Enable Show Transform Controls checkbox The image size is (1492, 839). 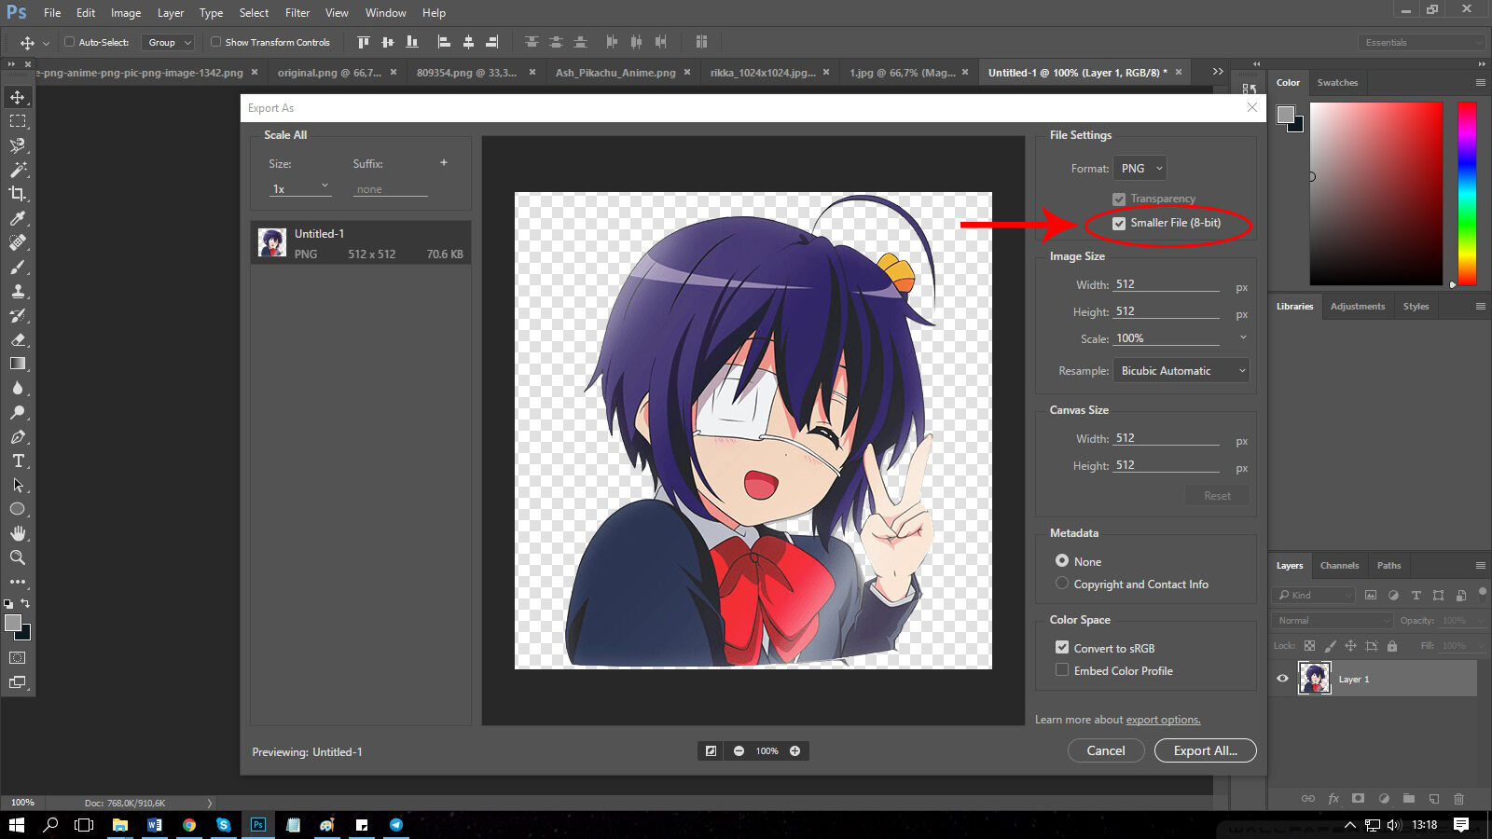click(215, 42)
